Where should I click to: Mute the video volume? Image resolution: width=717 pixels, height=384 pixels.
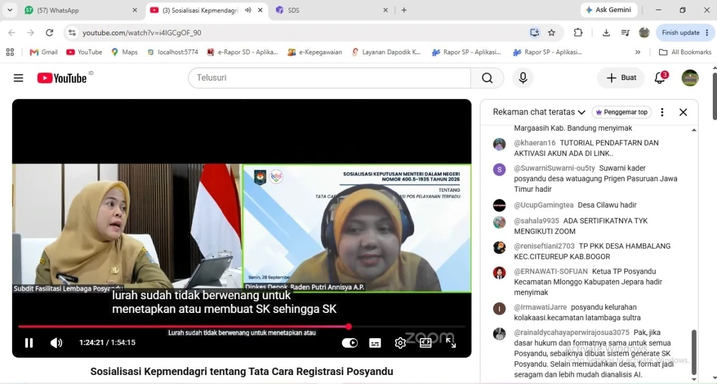(56, 343)
